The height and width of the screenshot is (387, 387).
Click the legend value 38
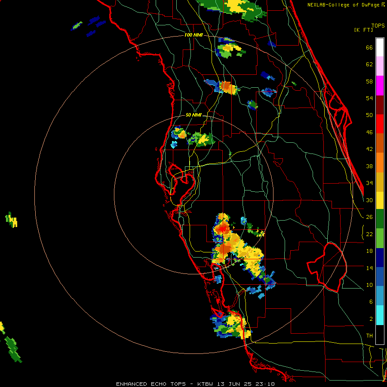pyautogui.click(x=369, y=166)
